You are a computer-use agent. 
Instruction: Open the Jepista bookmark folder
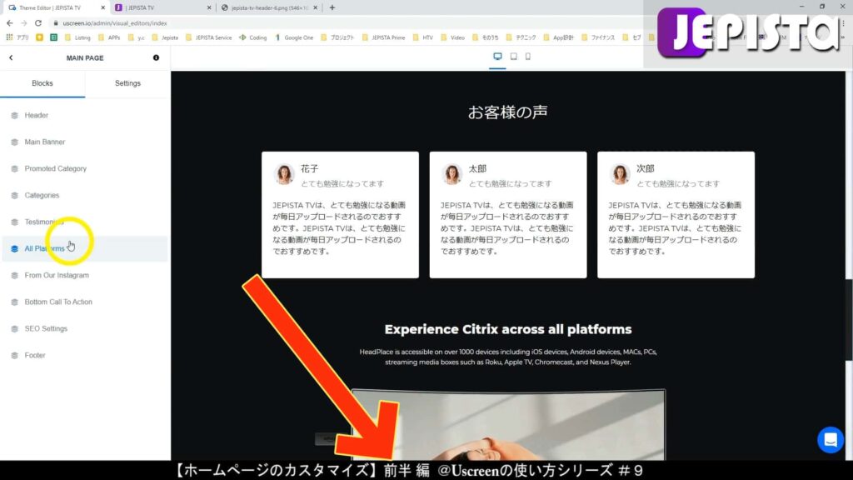pyautogui.click(x=165, y=37)
